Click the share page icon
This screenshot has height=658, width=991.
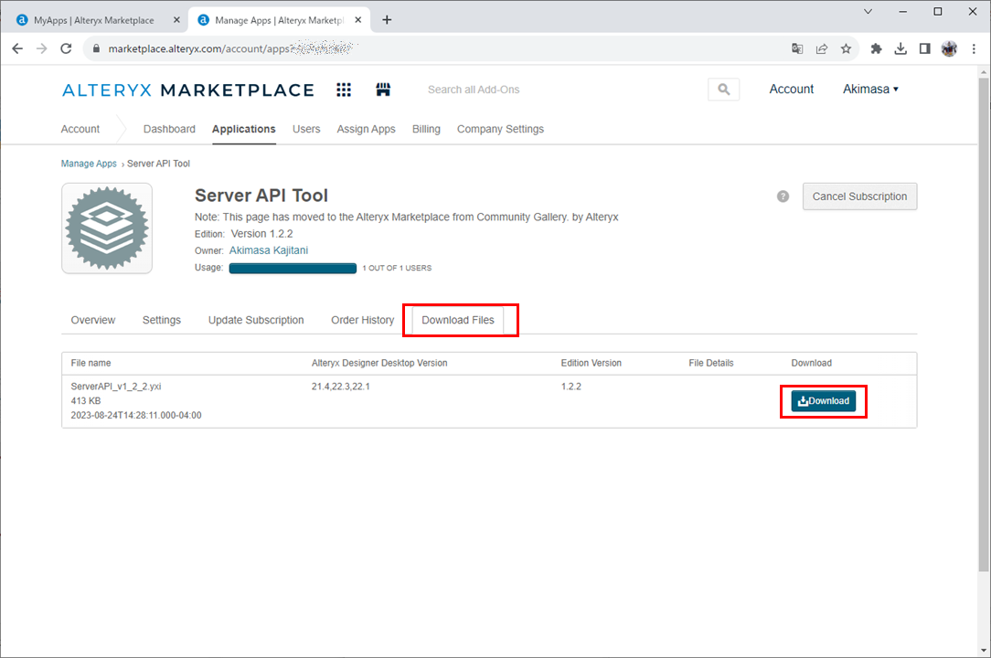(822, 48)
